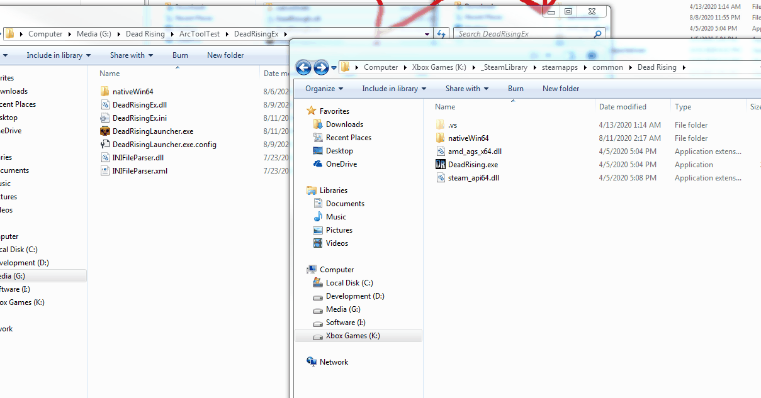This screenshot has width=761, height=398.
Task: Open recent locations dropdown next to Forward arrow
Action: pyautogui.click(x=334, y=68)
